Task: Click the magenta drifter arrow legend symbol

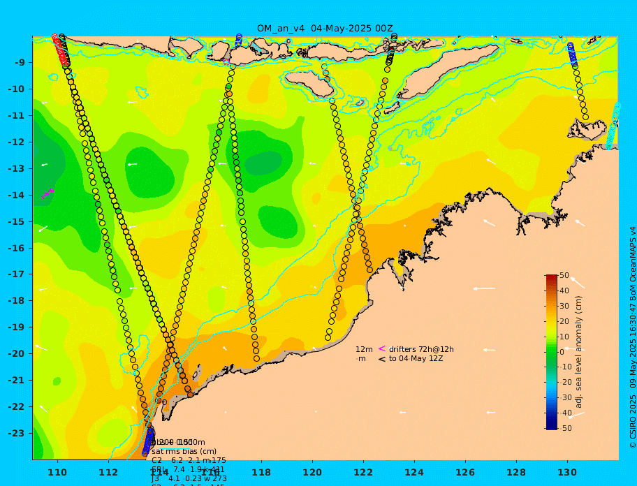Action: pyautogui.click(x=382, y=348)
